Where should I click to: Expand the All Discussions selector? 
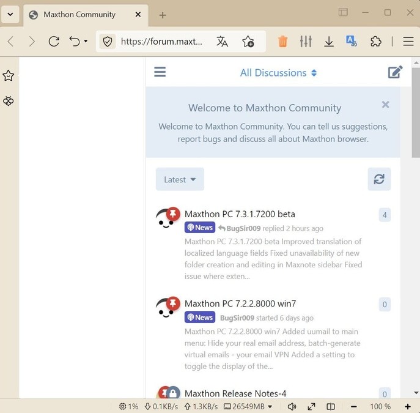pyautogui.click(x=278, y=73)
